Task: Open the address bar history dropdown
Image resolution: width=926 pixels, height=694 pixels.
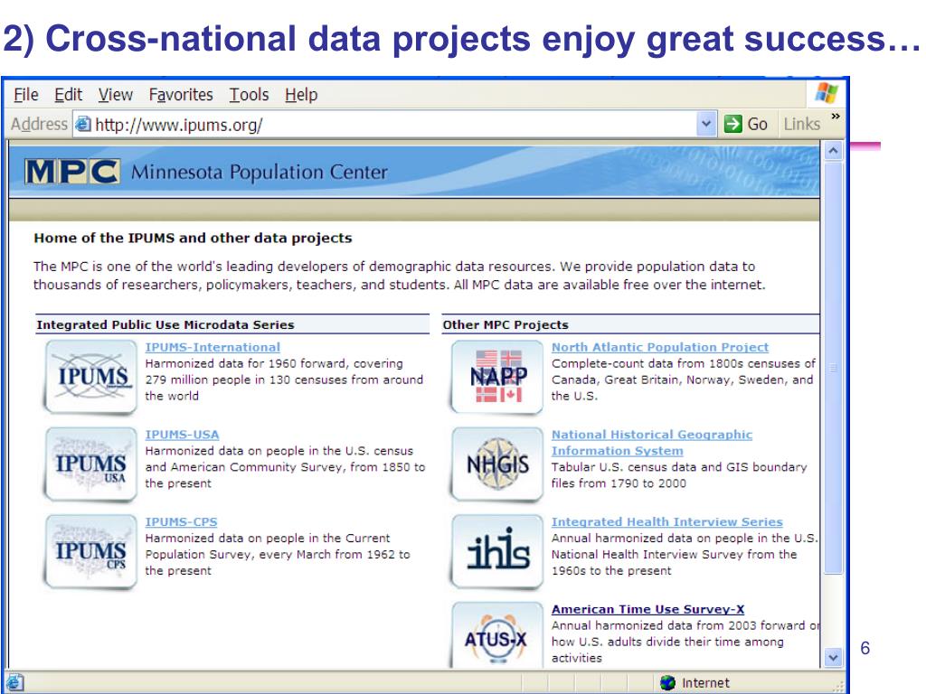Action: click(705, 124)
